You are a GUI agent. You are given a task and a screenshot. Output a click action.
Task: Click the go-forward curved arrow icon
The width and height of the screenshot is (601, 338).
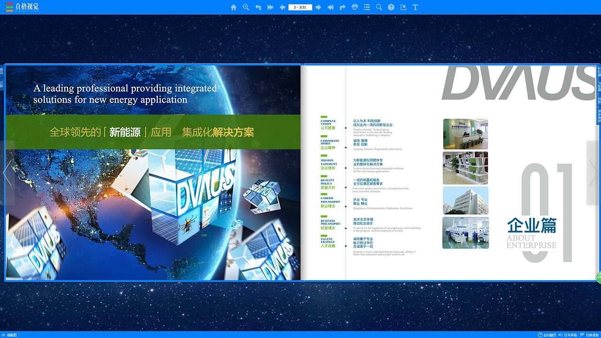[x=342, y=7]
